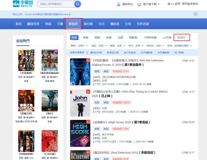Open the 翻译任务 nav item
The image size is (207, 160).
pyautogui.click(x=33, y=24)
